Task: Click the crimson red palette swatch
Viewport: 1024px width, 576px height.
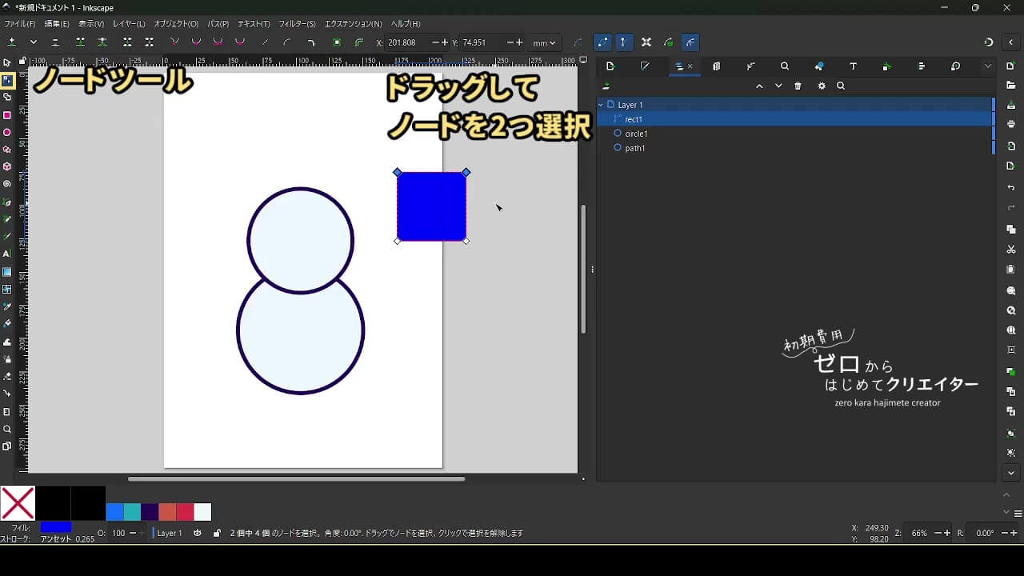Action: tap(185, 512)
